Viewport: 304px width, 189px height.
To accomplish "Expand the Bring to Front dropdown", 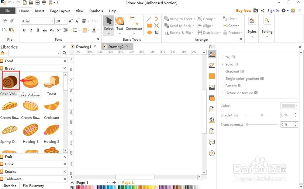I will tap(195, 19).
